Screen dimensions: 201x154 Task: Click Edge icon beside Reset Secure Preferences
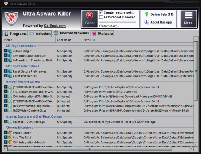tap(10, 71)
